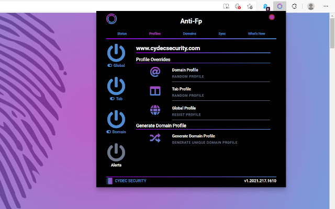335x209 pixels.
Task: Open the browser profile avatar
Action: [311, 6]
